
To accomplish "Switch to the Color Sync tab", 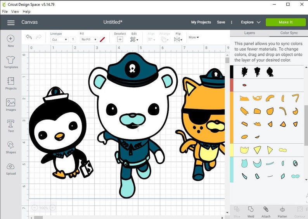I will coord(289,33).
